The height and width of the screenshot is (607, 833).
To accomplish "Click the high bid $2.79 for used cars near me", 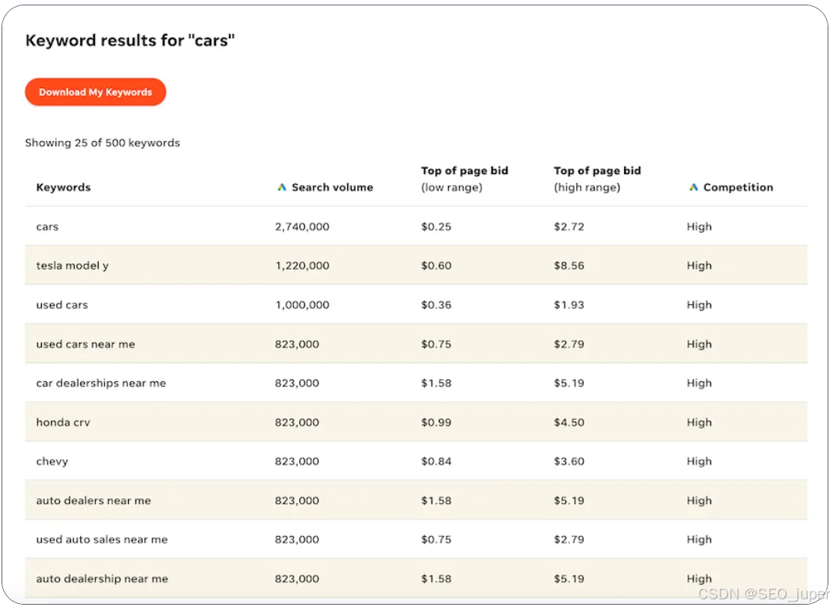I will click(x=569, y=344).
